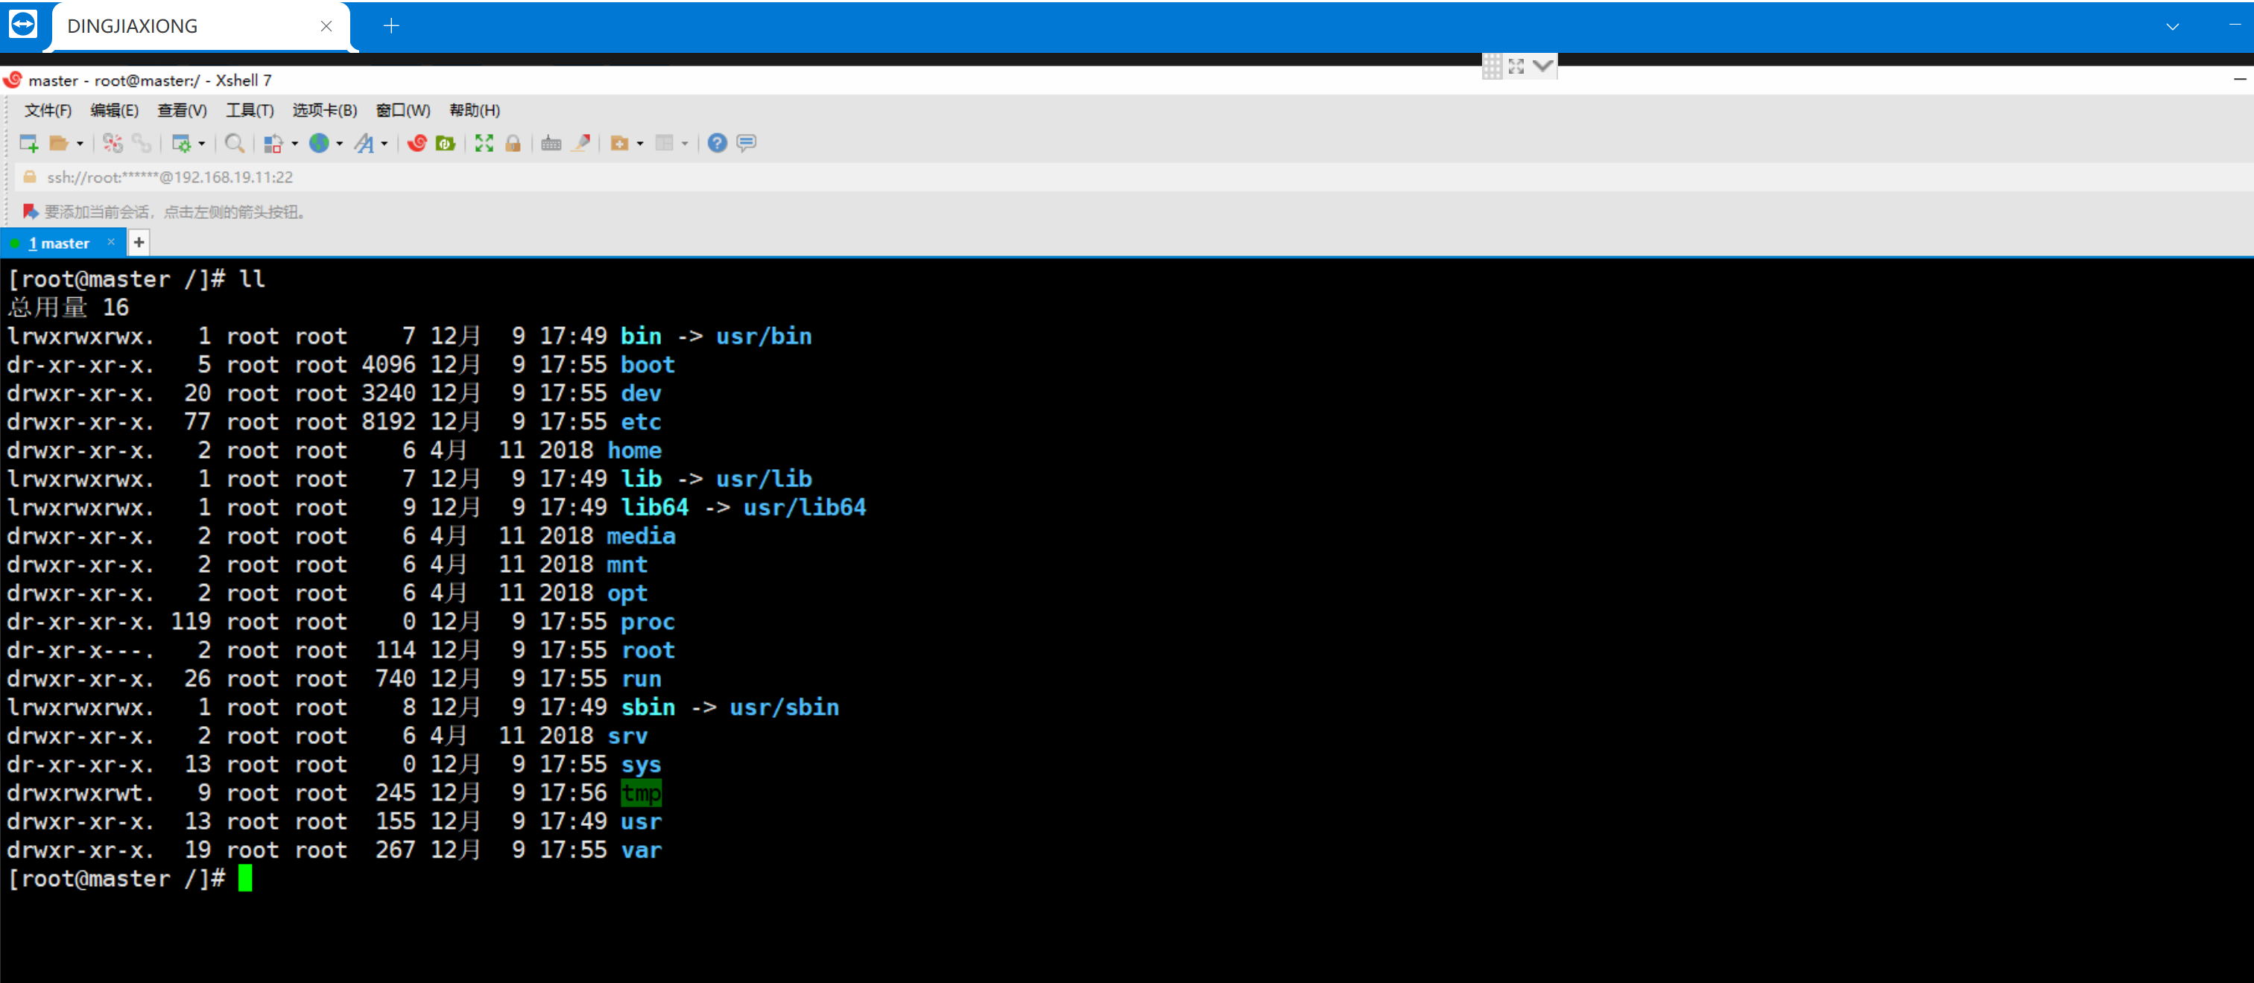Click the add current session bookmark arrow
The height and width of the screenshot is (983, 2254).
tap(30, 211)
